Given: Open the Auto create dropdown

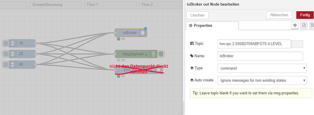Looking at the screenshot, I should pyautogui.click(x=262, y=80).
